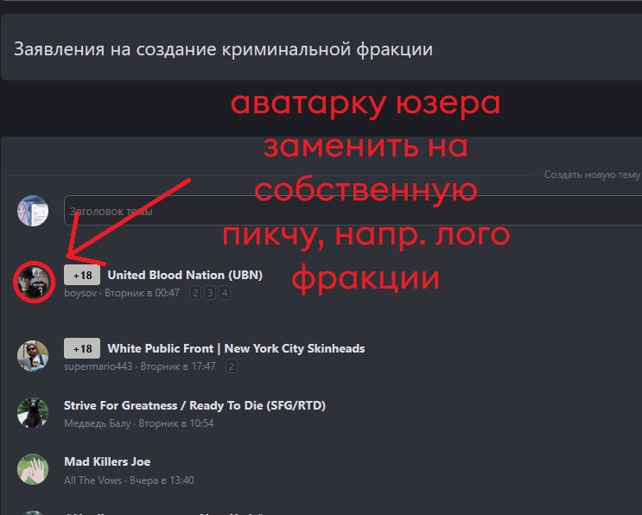Jump to page 3 of United Blood Nation

[x=210, y=293]
